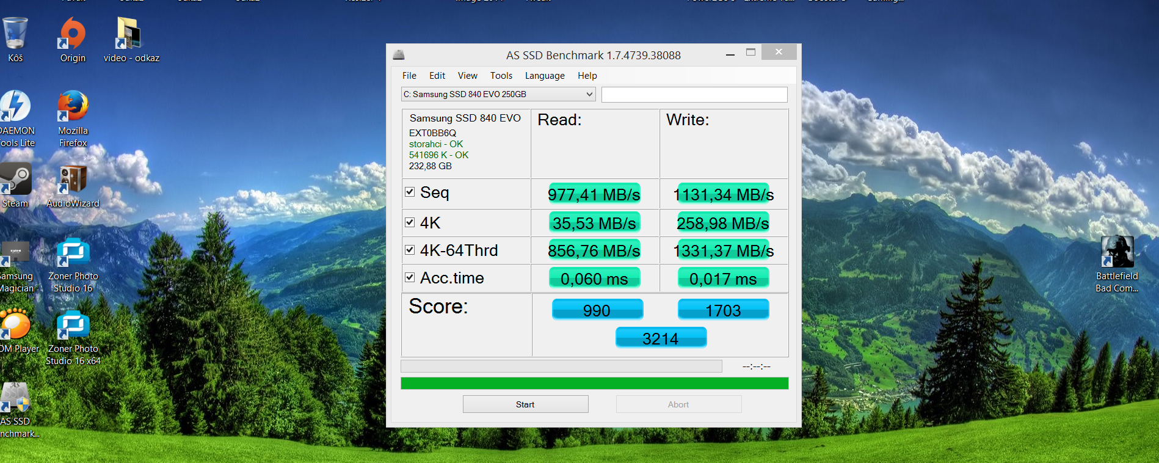Minimize the AS SSD Benchmark window
Viewport: 1159px width, 463px height.
(x=730, y=54)
